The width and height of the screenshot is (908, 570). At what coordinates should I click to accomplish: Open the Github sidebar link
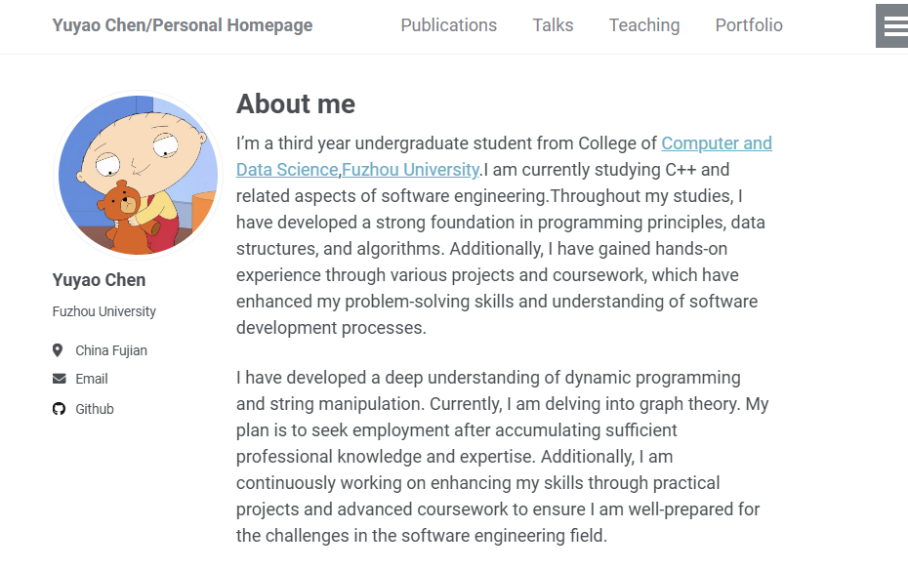pyautogui.click(x=95, y=409)
